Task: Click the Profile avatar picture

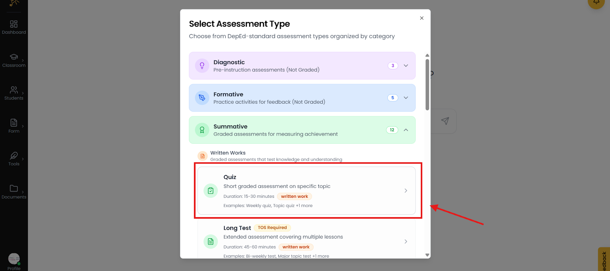Action: pos(14,259)
